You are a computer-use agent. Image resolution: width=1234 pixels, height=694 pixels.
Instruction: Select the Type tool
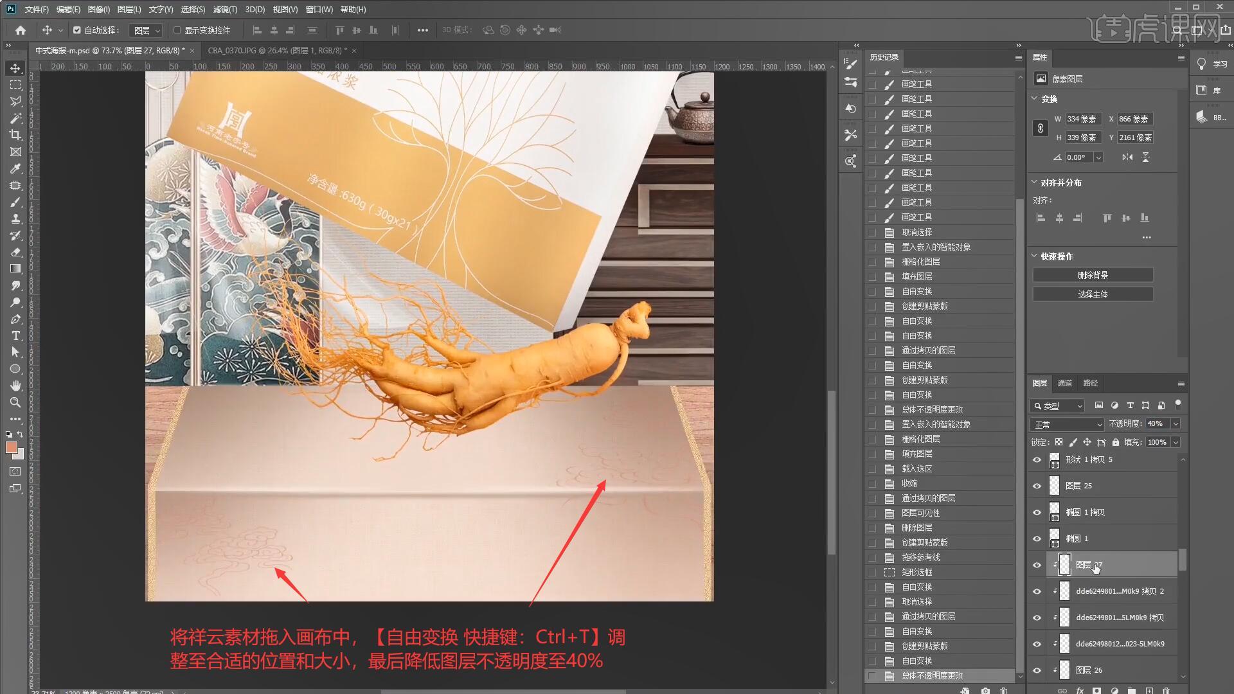(x=15, y=336)
